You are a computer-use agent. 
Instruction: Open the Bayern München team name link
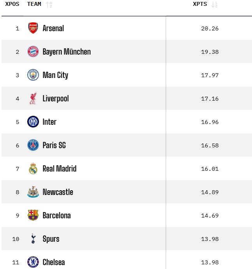(67, 51)
